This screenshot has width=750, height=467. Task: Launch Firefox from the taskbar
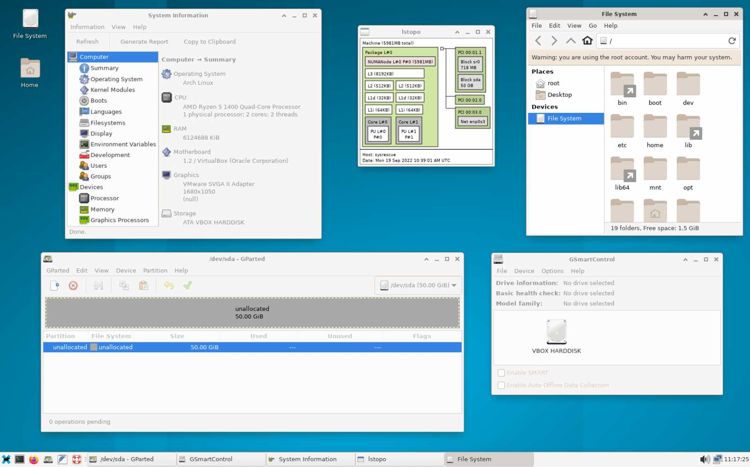[34, 460]
